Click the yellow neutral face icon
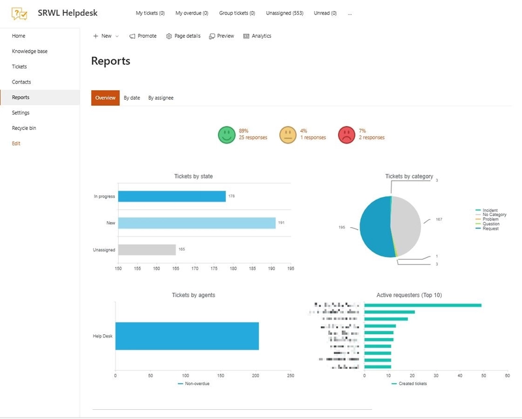This screenshot has height=419, width=522. 287,134
